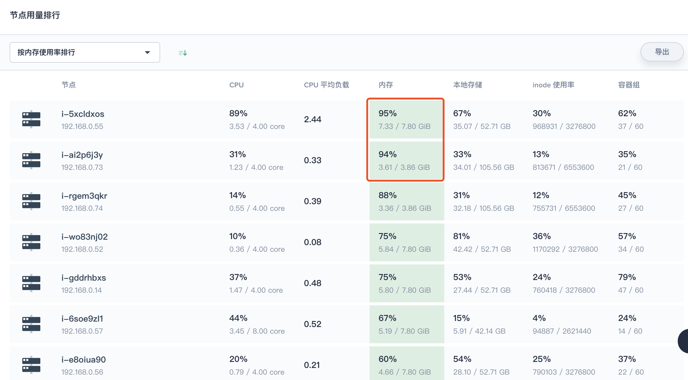The image size is (688, 380).
Task: Click IP address 192.168.0.73
Action: pyautogui.click(x=82, y=167)
